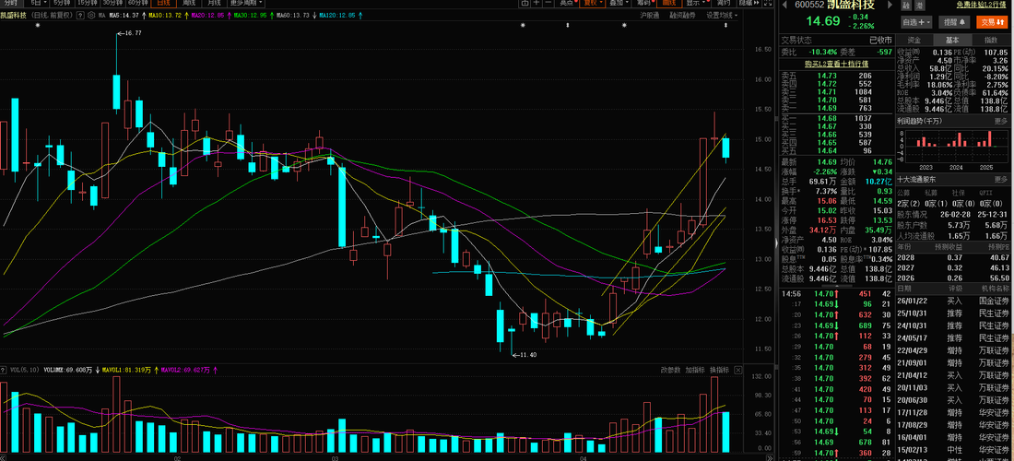This screenshot has height=461, width=1014.
Task: Click 加指标 add indicator button
Action: (694, 370)
